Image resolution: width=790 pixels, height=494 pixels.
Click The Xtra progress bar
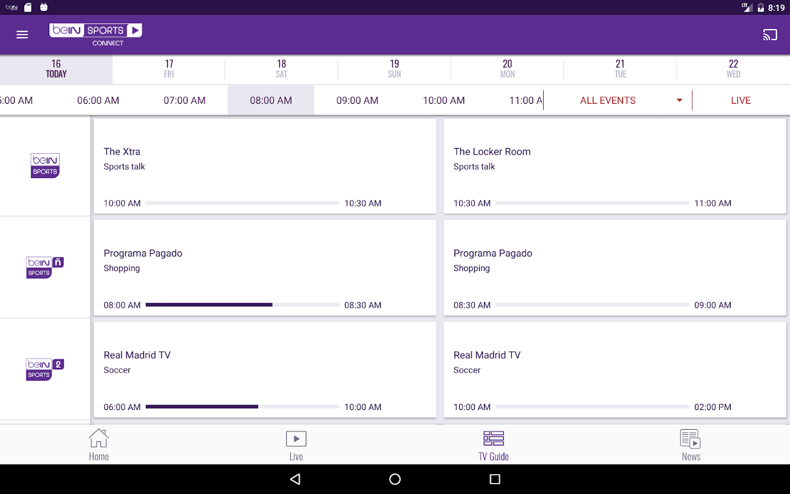(242, 203)
